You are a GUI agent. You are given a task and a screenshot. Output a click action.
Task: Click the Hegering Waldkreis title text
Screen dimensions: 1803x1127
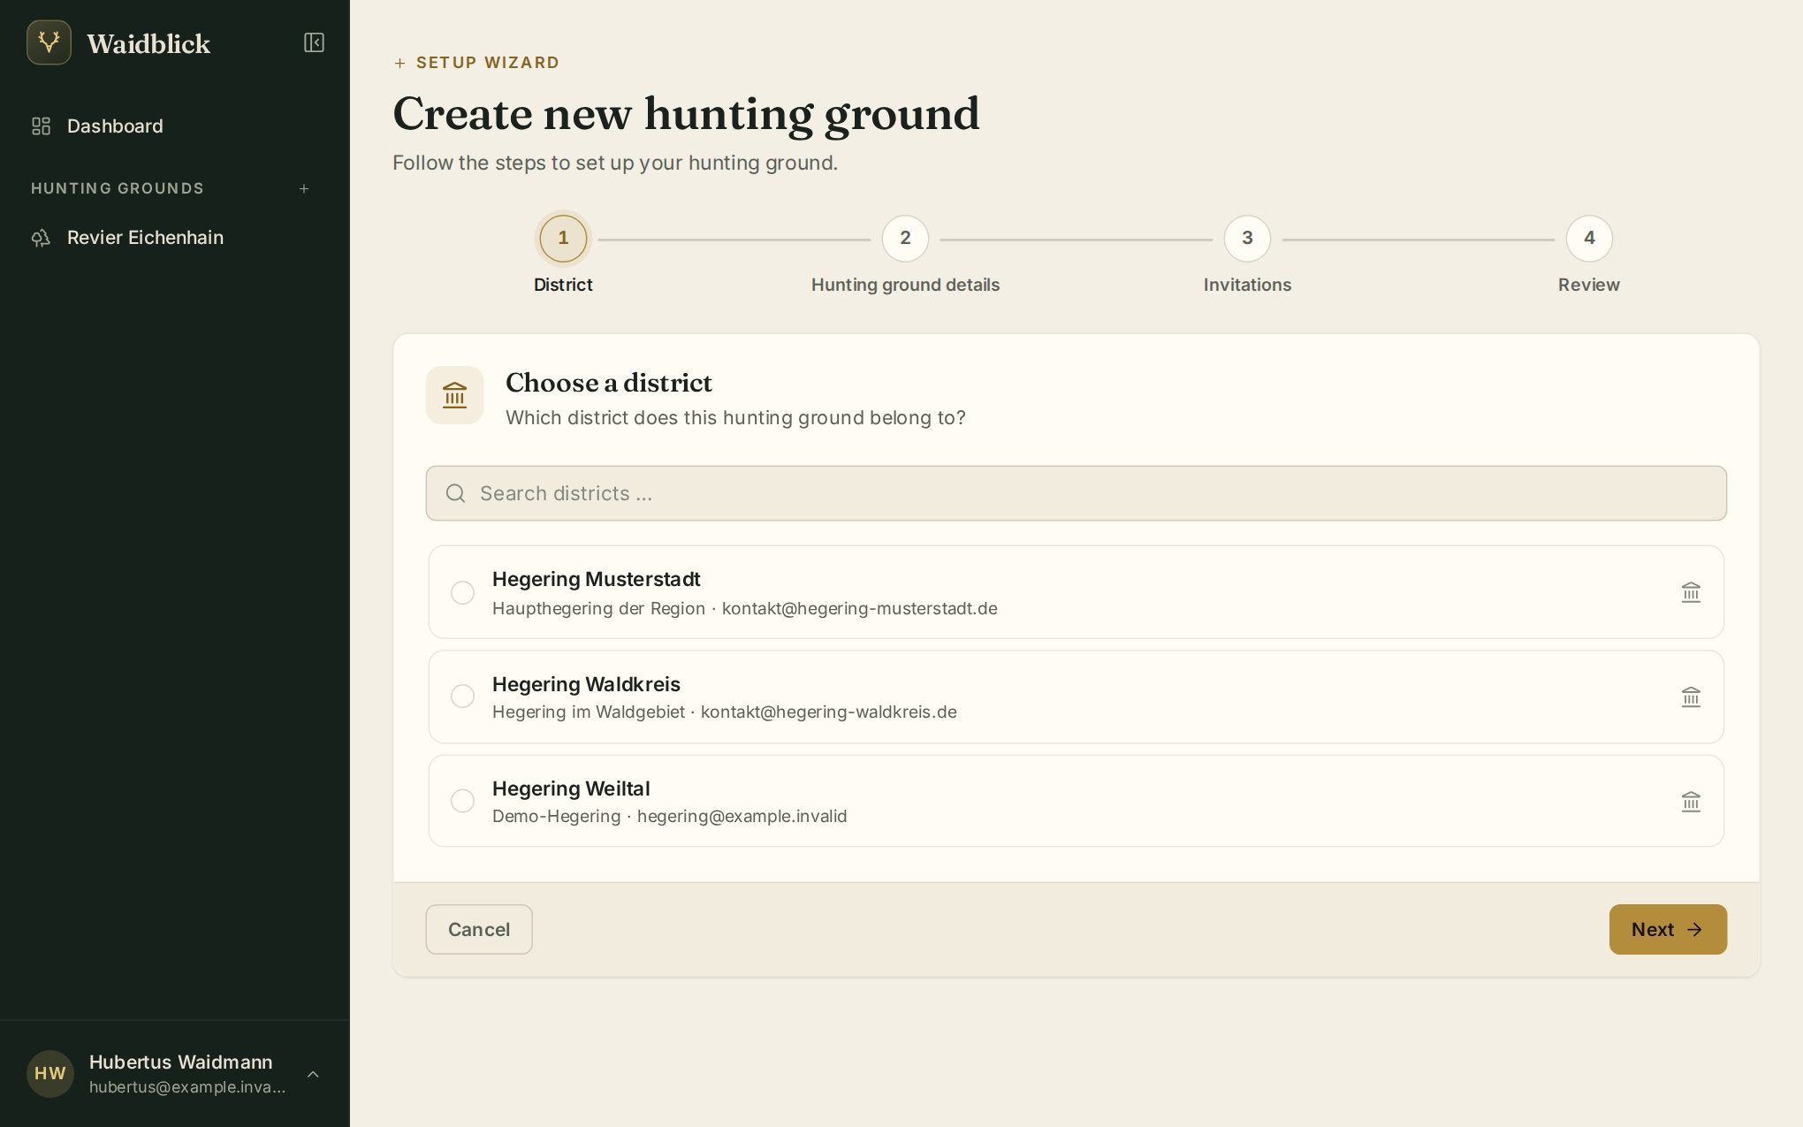tap(586, 684)
